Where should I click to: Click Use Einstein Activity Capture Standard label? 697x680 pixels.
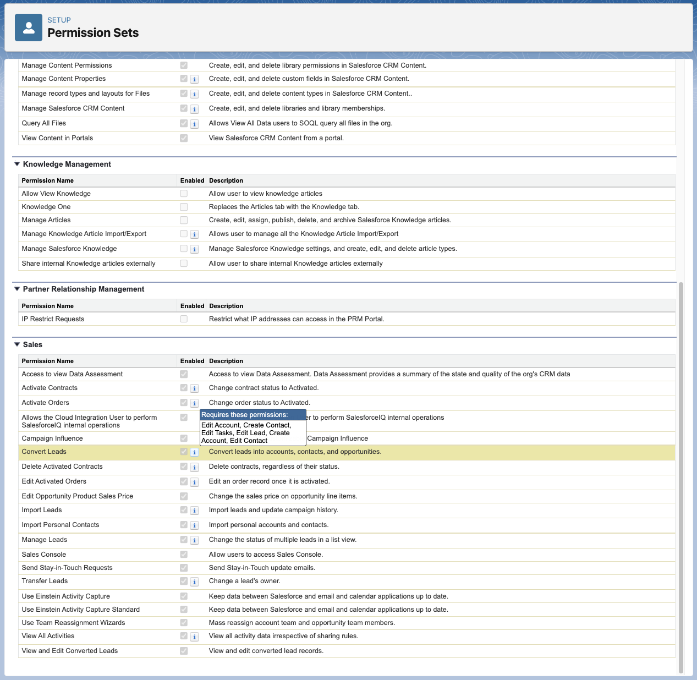coord(81,610)
